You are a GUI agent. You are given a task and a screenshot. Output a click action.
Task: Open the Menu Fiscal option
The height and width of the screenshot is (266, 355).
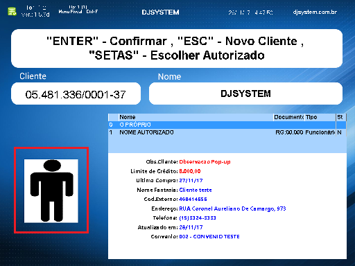point(70,12)
